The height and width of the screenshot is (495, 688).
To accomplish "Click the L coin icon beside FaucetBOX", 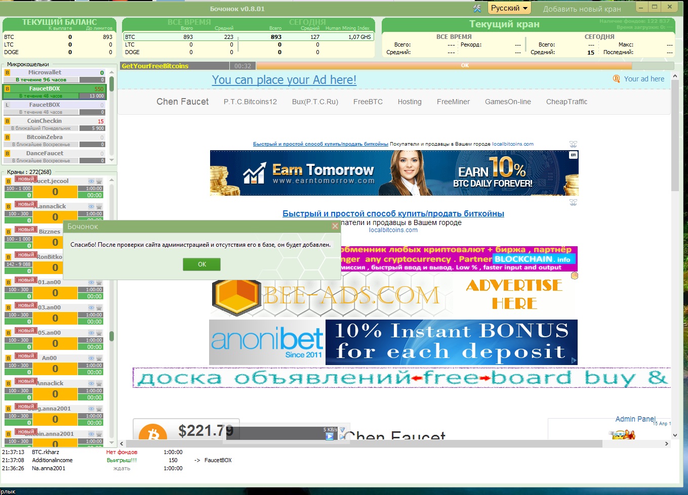I will (x=7, y=105).
